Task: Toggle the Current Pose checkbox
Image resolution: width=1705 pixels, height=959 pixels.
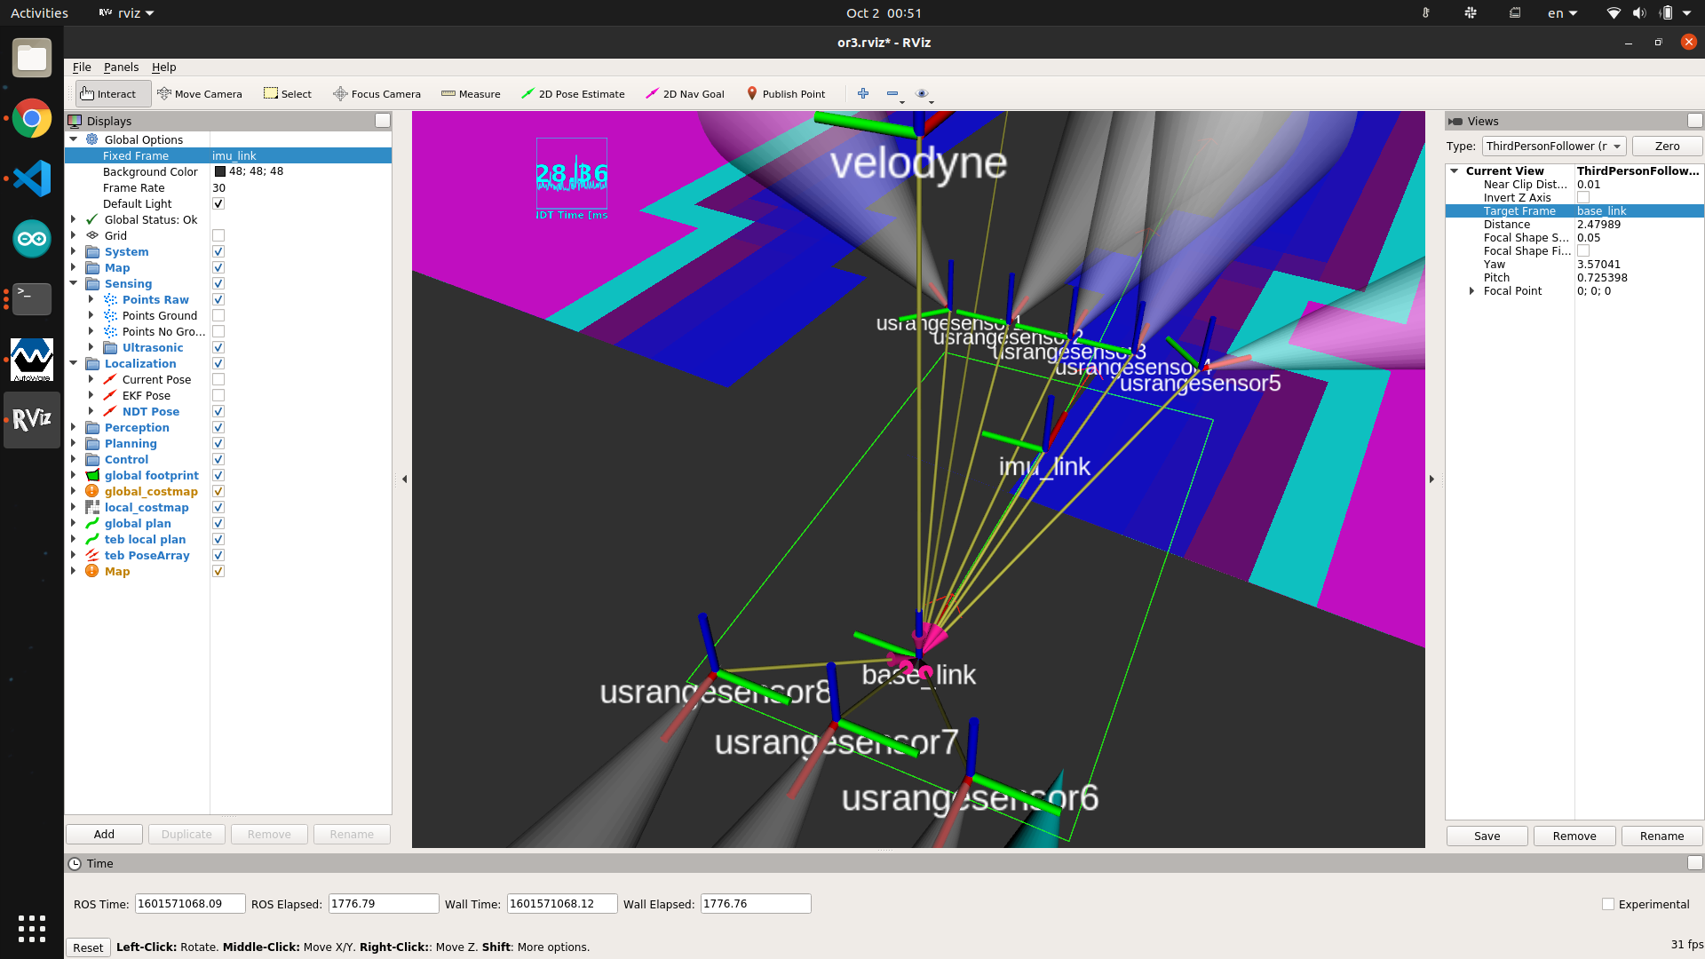Action: click(x=218, y=380)
